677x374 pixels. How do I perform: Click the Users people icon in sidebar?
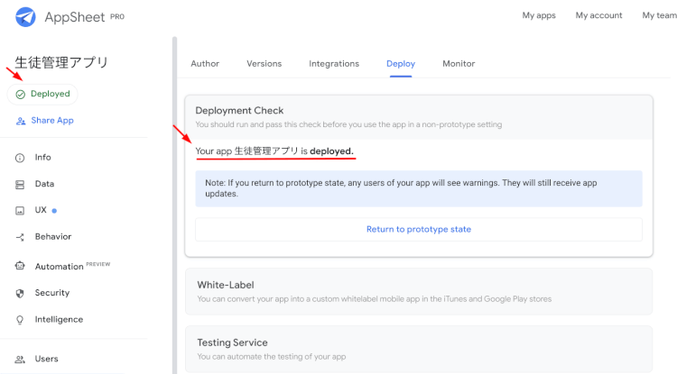pyautogui.click(x=20, y=359)
